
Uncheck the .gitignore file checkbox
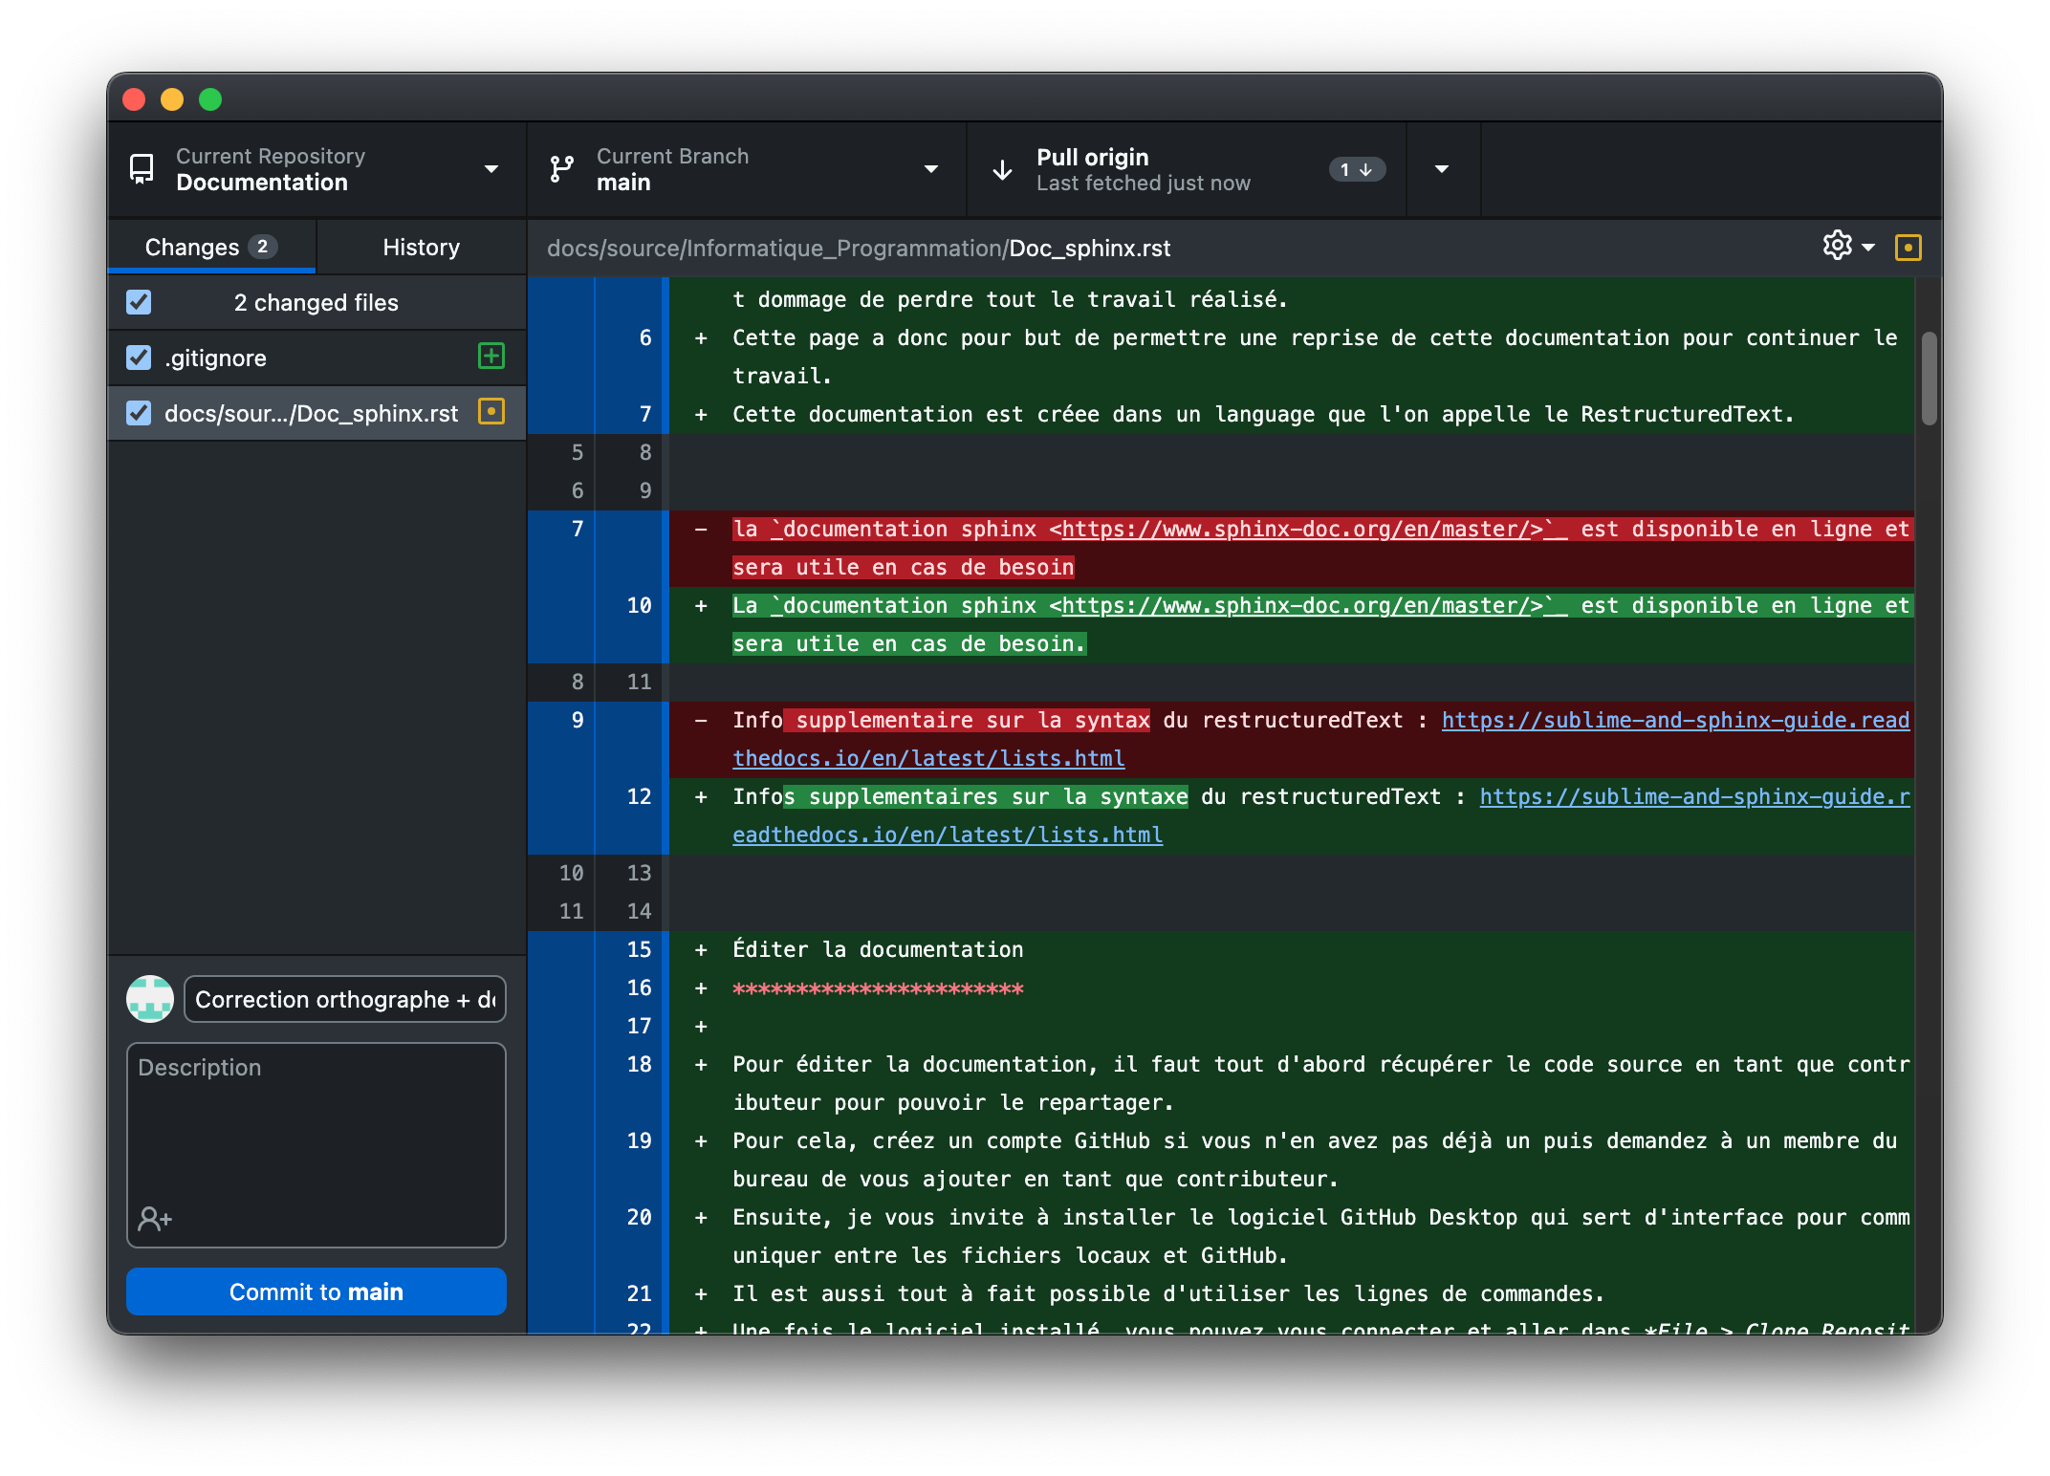click(139, 358)
